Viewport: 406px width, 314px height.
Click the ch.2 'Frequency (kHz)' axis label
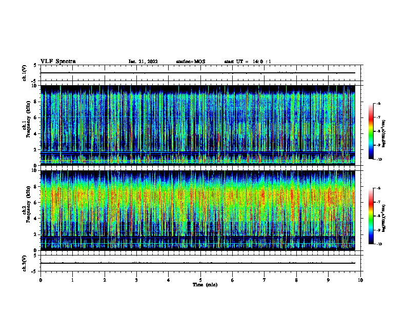(29, 204)
